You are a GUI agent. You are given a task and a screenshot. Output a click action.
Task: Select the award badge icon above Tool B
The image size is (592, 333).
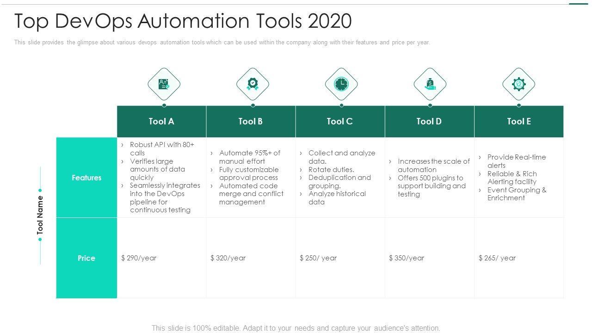pyautogui.click(x=253, y=84)
